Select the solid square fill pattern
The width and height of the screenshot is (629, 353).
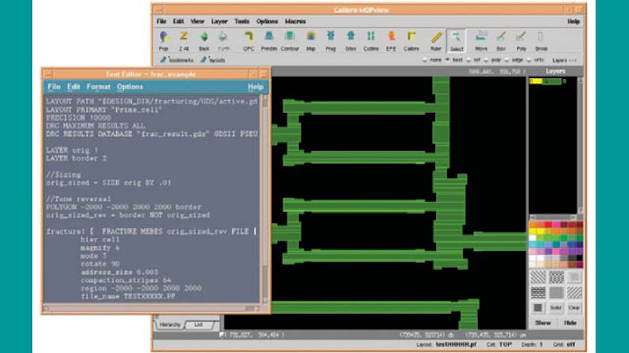point(538,308)
